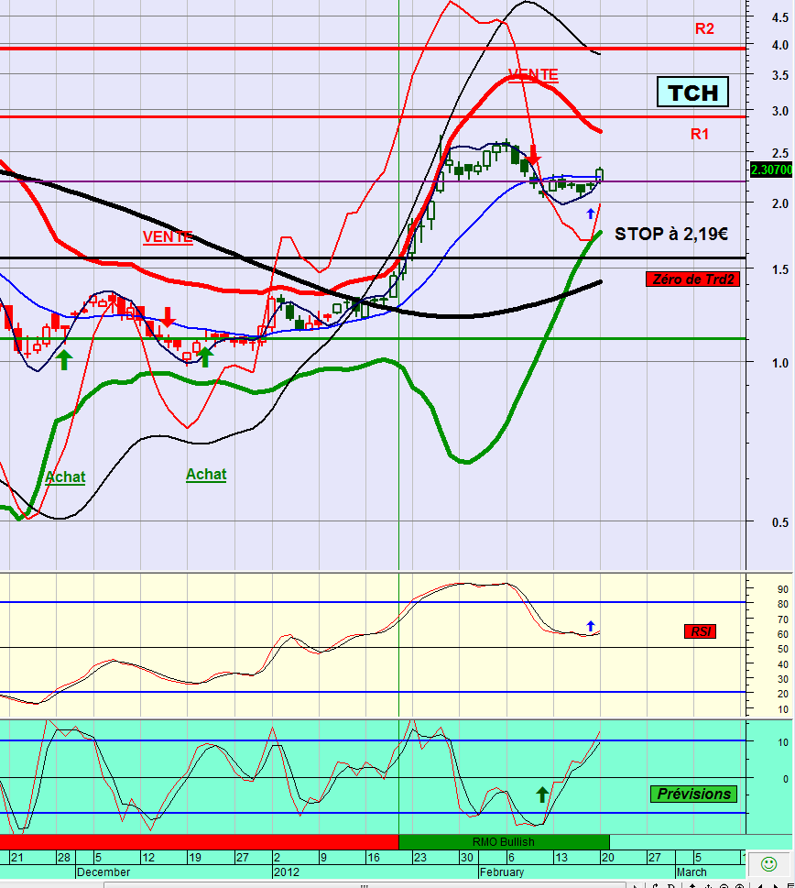Screen dimensions: 795x888
Task: Click the 4.0 price scale value
Action: pyautogui.click(x=780, y=45)
